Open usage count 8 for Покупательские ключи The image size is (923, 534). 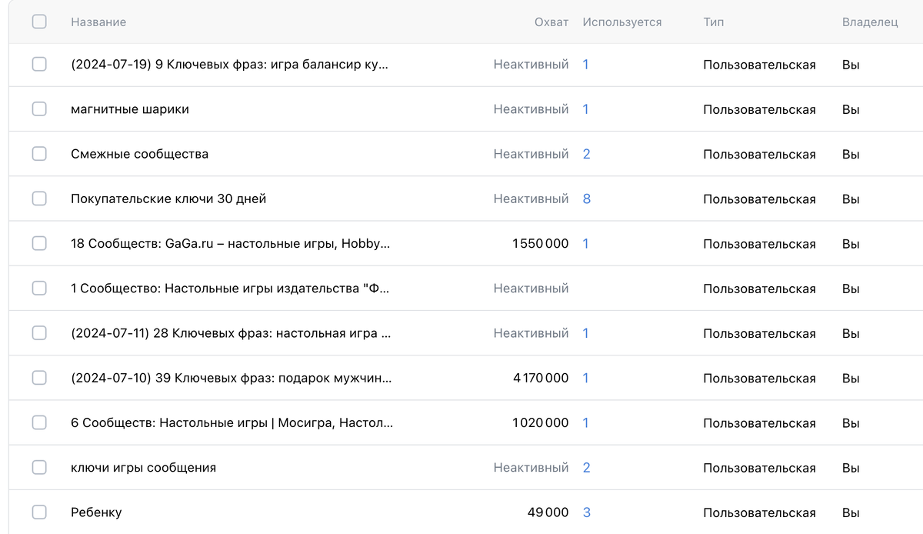(587, 199)
